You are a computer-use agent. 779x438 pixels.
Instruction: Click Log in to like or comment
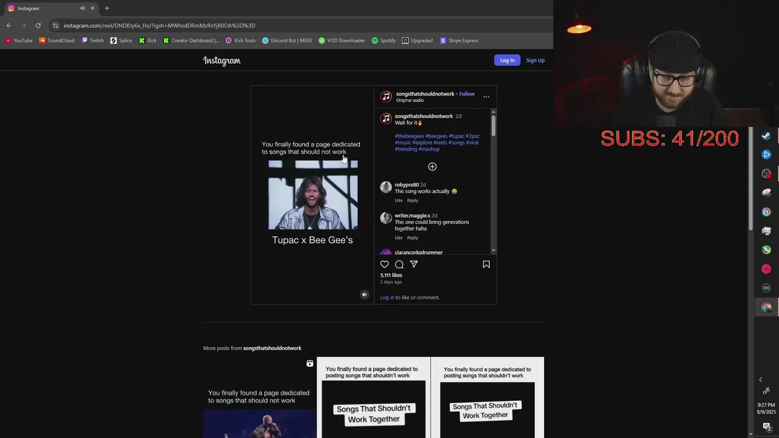pyautogui.click(x=387, y=297)
